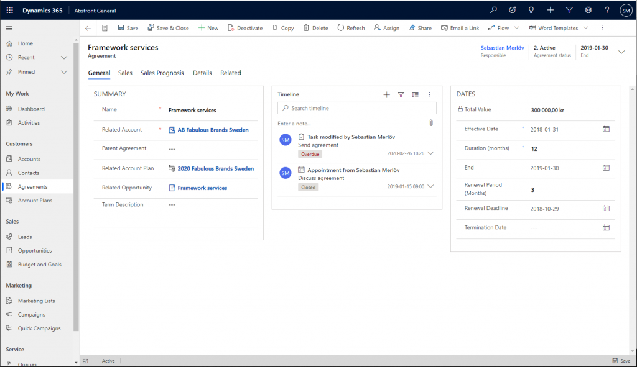The image size is (637, 367).
Task: Click the search magnifier in top bar
Action: pos(493,10)
